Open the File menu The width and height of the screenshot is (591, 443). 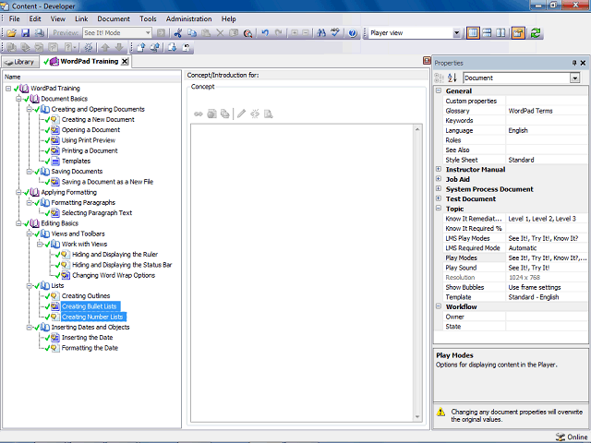click(x=15, y=18)
